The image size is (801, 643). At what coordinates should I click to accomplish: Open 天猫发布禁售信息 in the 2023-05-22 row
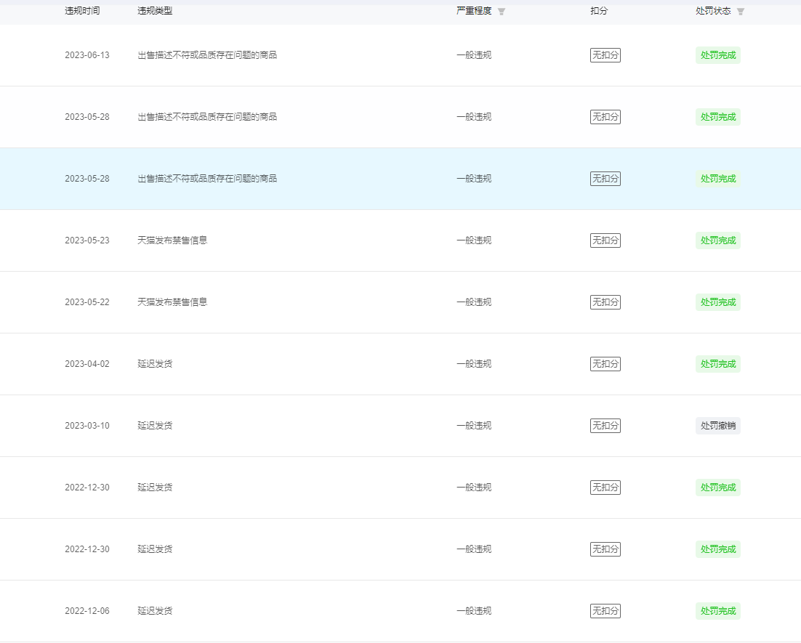pos(172,302)
